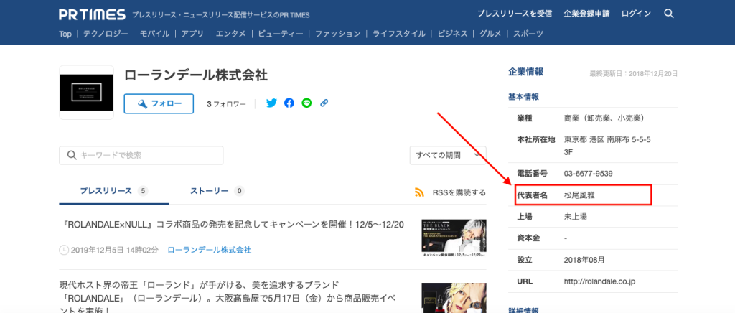
Task: Open the スポーツ category
Action: (528, 34)
